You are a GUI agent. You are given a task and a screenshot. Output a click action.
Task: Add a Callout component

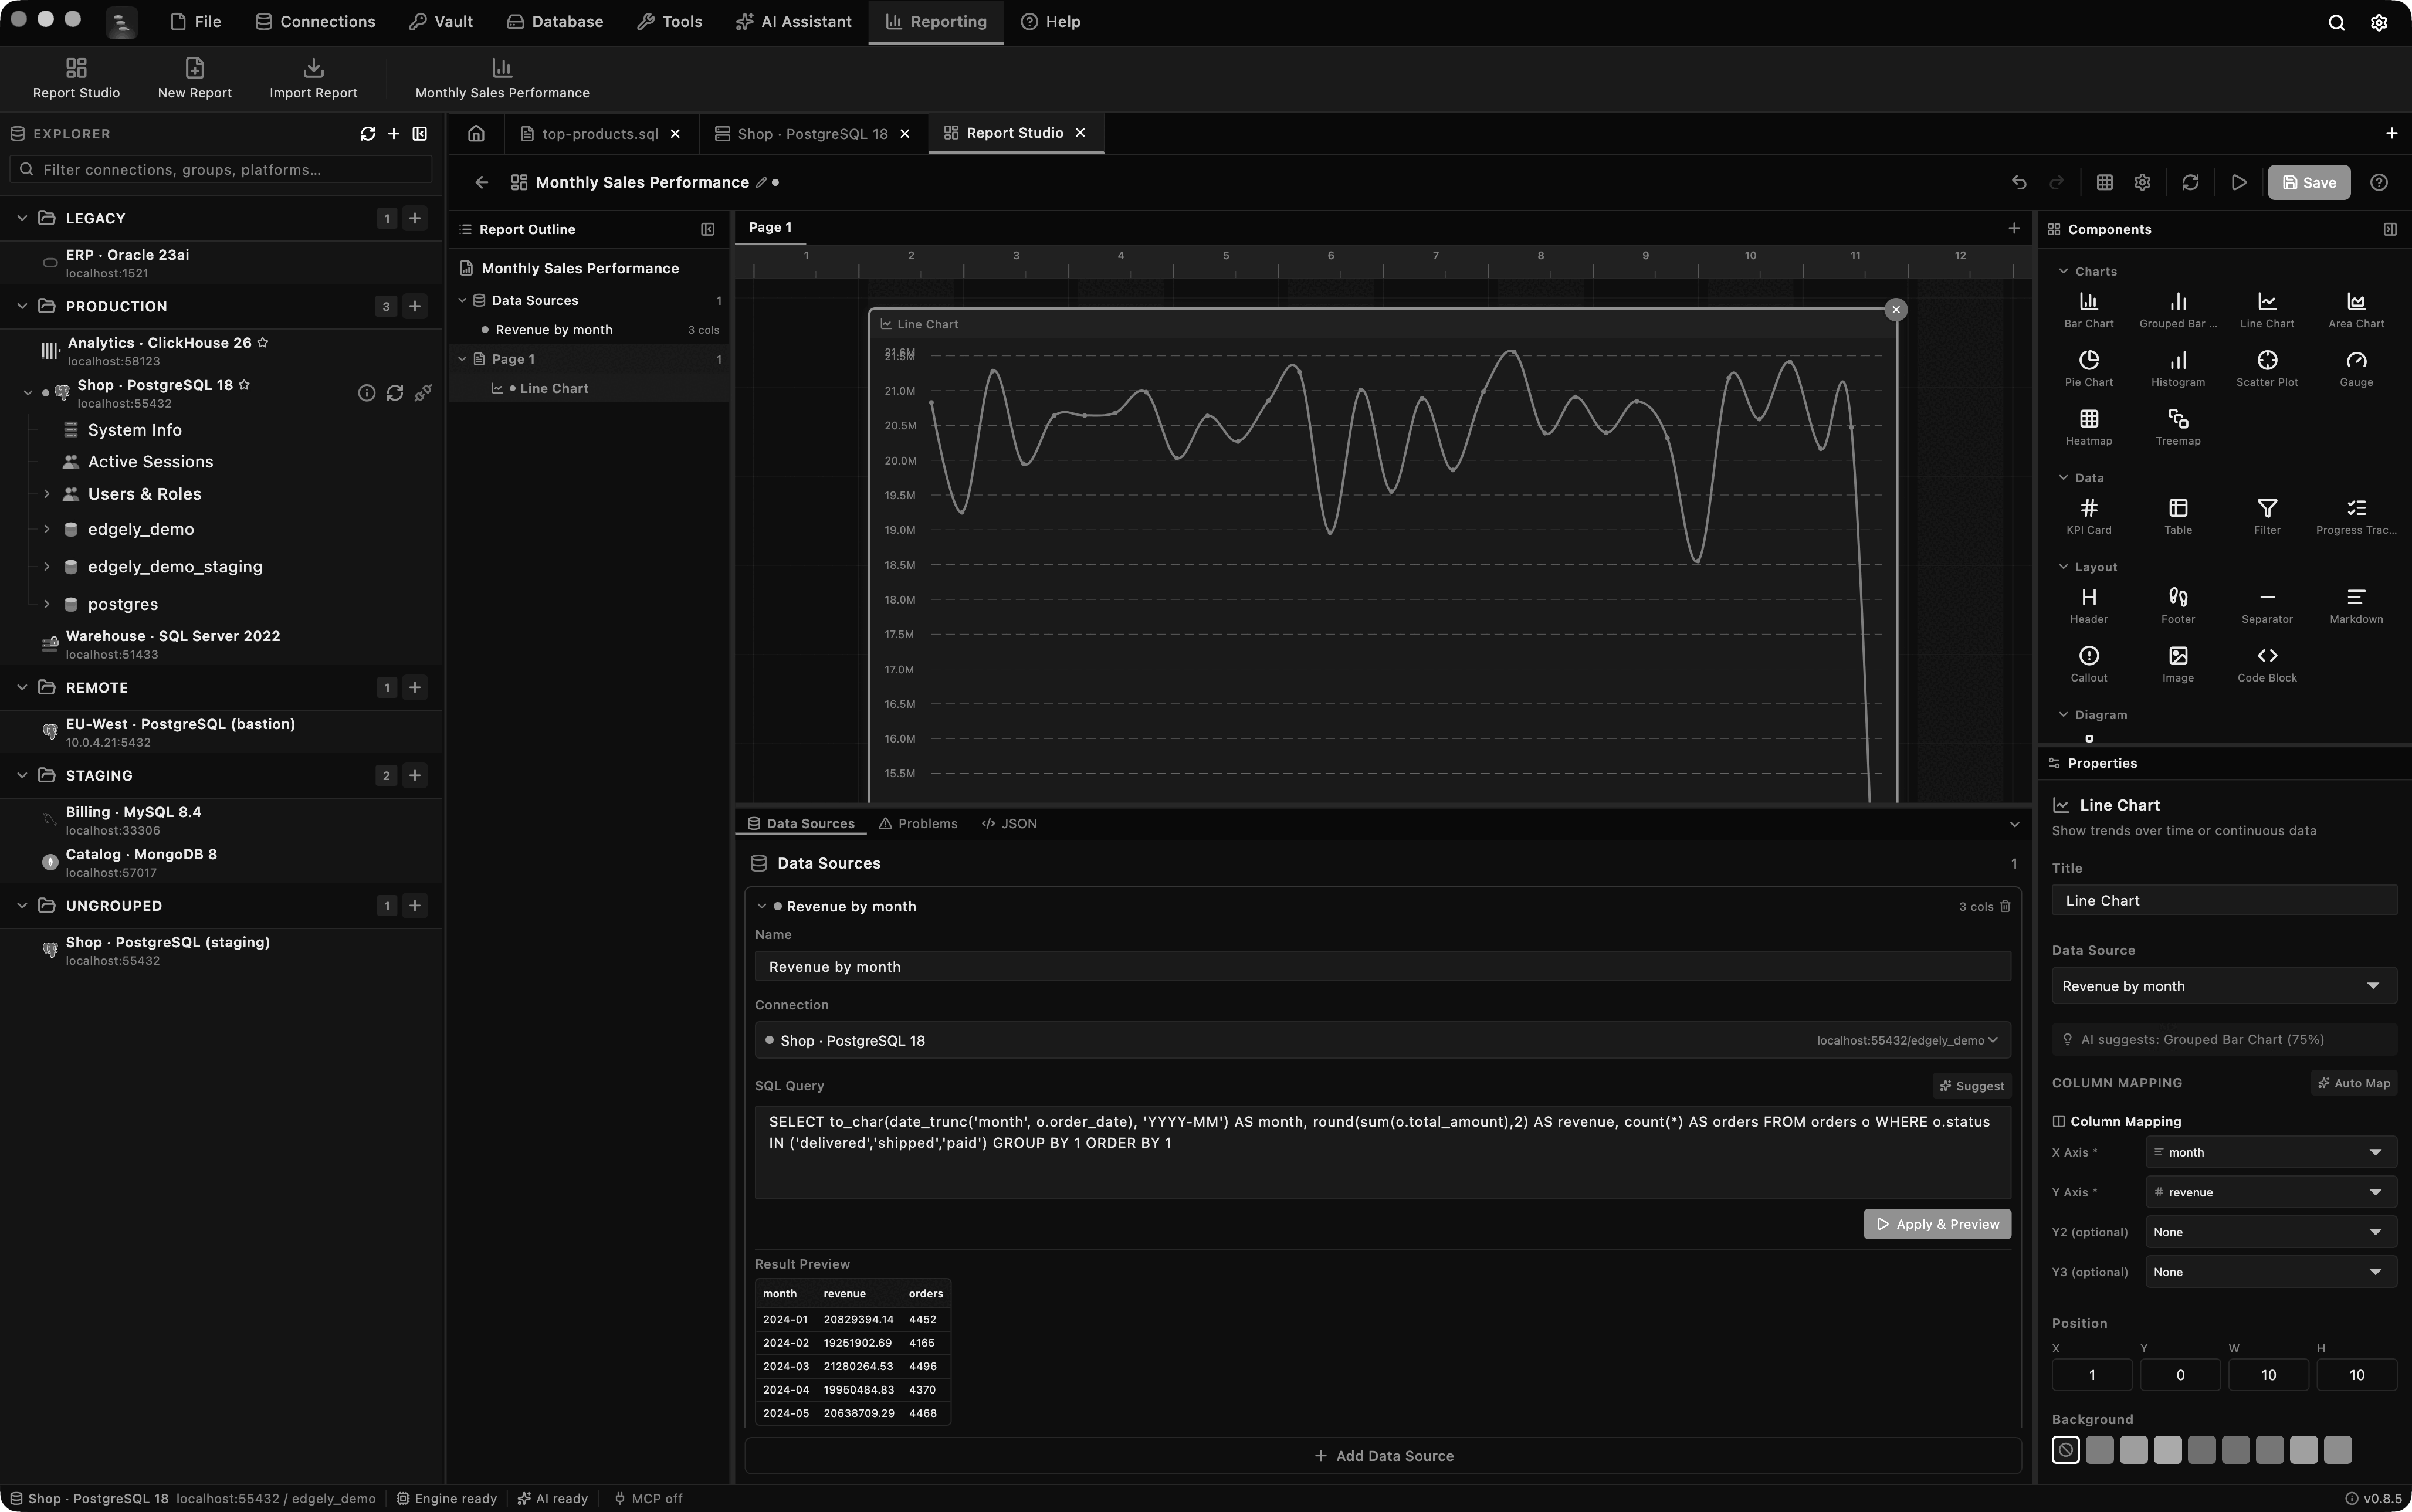2088,664
